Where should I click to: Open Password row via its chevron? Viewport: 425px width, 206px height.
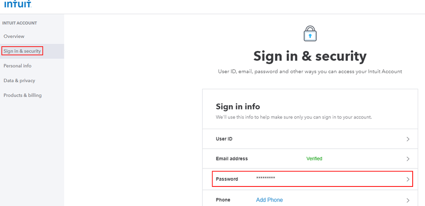tap(408, 179)
